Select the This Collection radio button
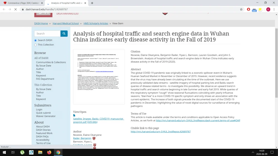Screen dimensions: 278x156 [x=36, y=45]
